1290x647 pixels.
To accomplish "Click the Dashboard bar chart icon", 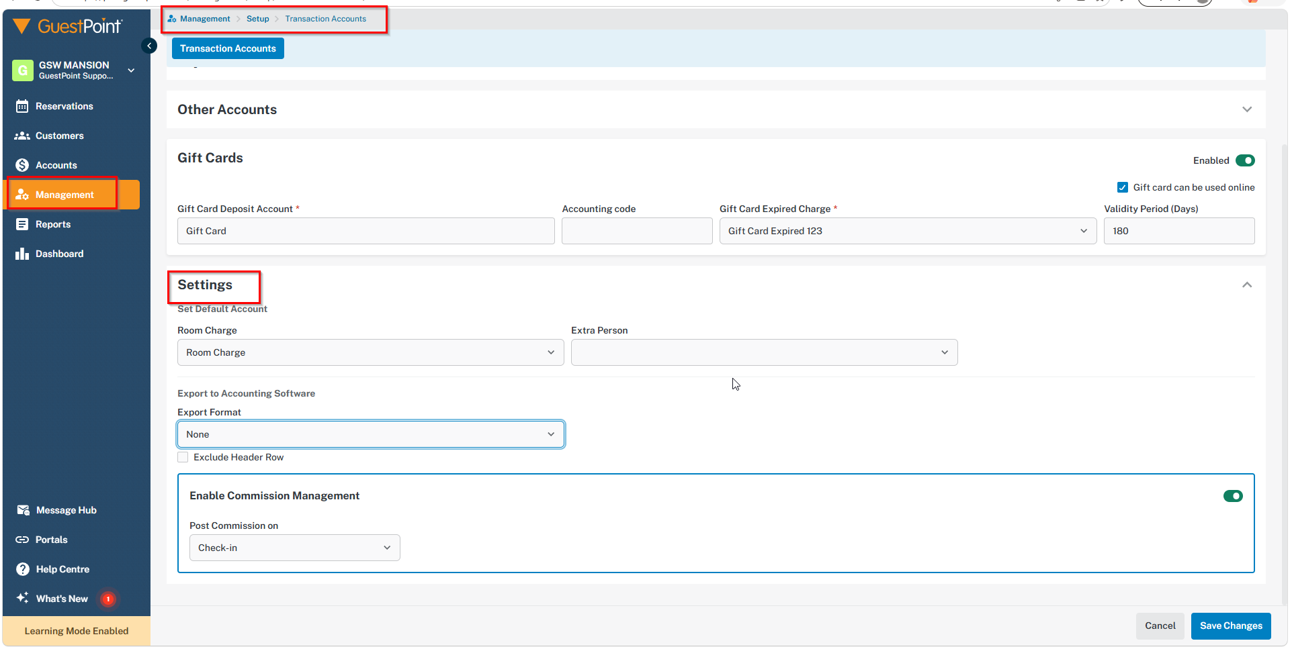I will pos(22,254).
